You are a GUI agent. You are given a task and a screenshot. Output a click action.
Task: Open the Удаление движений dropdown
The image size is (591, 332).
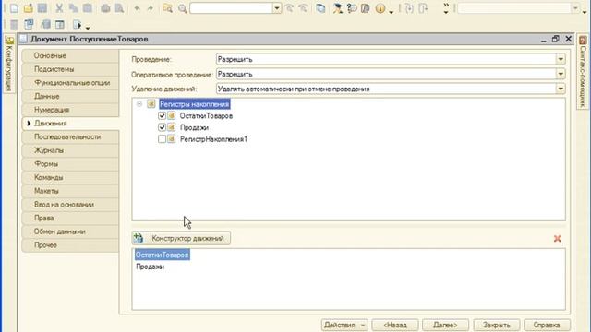[x=561, y=89]
